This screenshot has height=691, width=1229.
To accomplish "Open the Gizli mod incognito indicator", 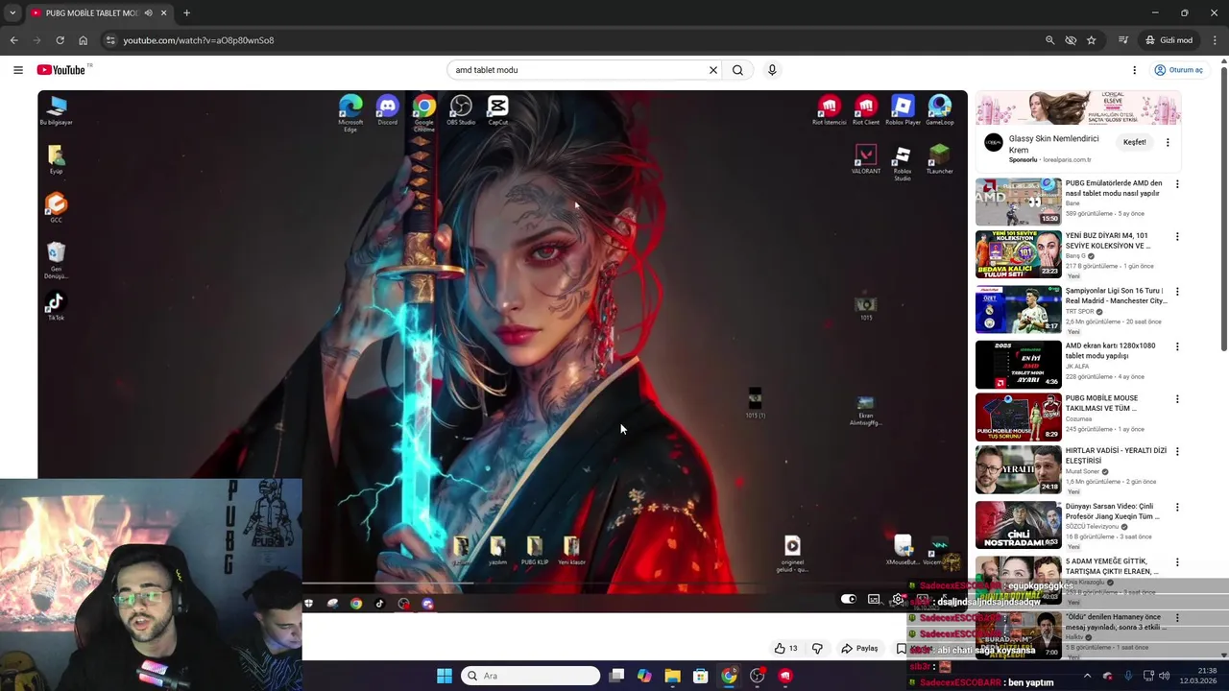I will click(1169, 40).
